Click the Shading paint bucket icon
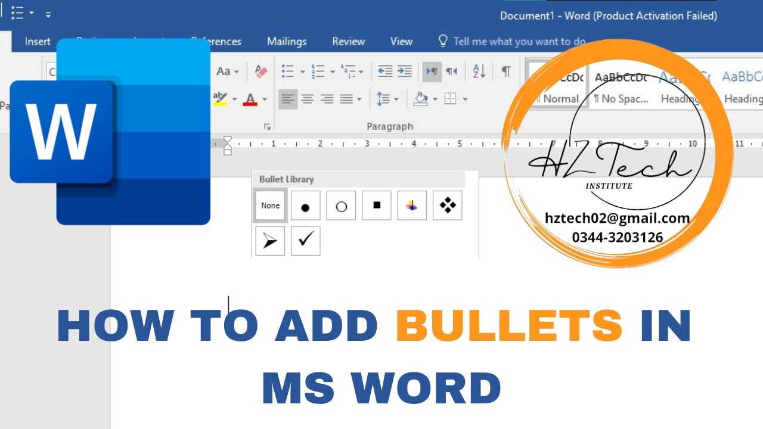Viewport: 763px width, 429px height. tap(421, 99)
